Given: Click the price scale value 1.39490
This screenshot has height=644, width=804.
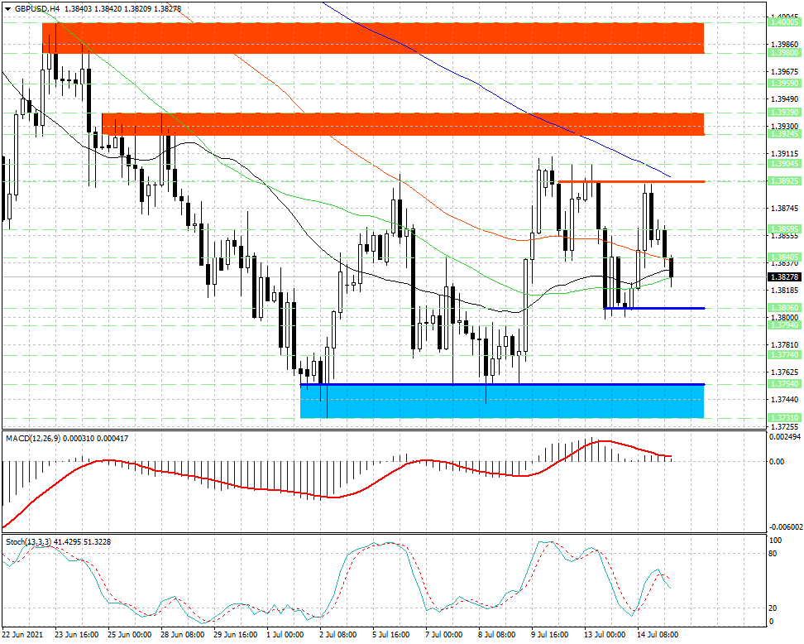Looking at the screenshot, I should tap(784, 99).
